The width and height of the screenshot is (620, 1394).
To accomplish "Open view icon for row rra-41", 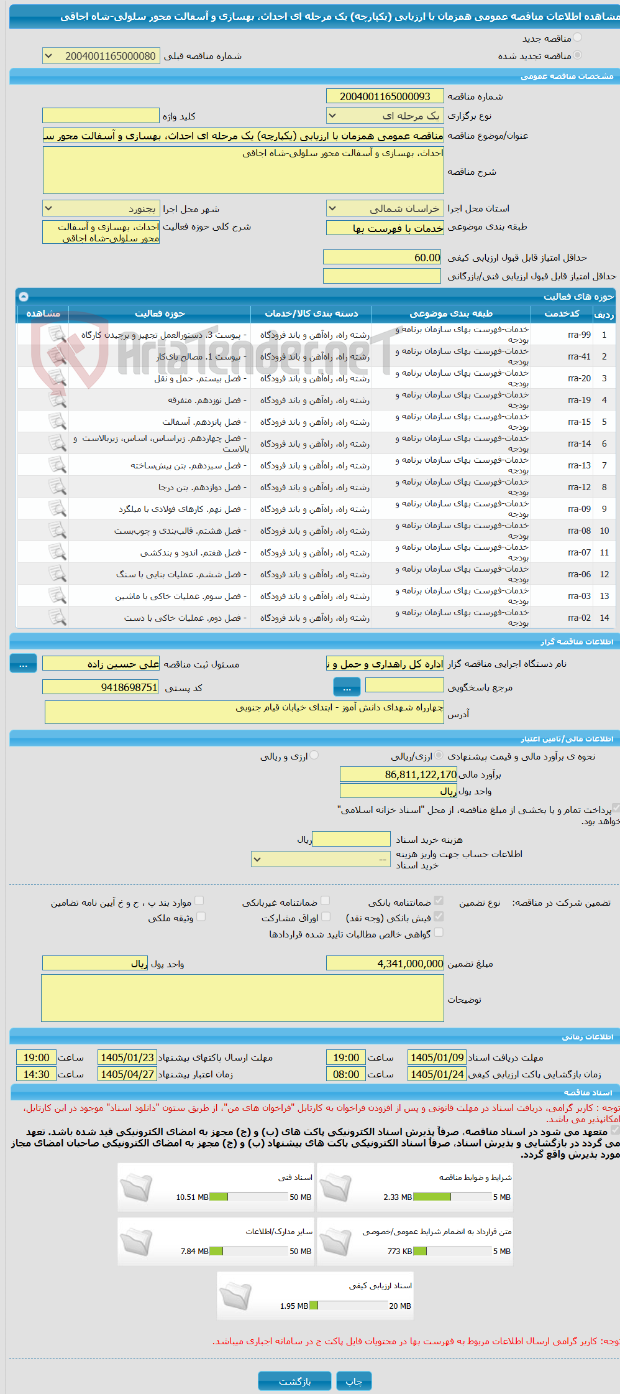I will pyautogui.click(x=57, y=356).
